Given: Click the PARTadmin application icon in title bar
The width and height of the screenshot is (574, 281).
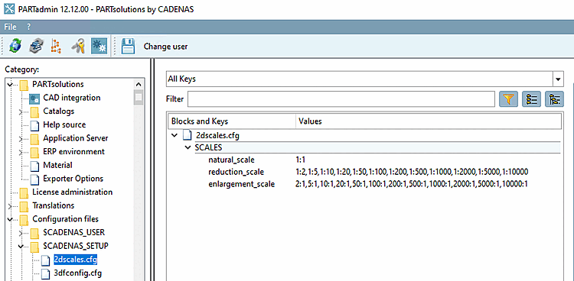Looking at the screenshot, I should [x=8, y=9].
